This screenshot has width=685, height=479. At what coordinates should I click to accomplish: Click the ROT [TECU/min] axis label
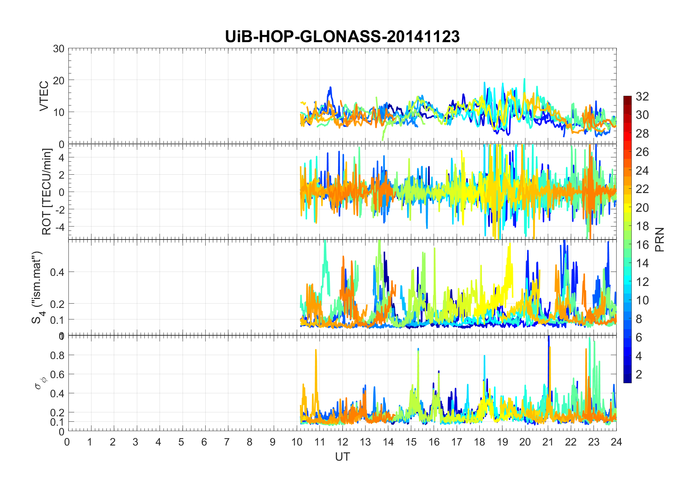tap(46, 192)
